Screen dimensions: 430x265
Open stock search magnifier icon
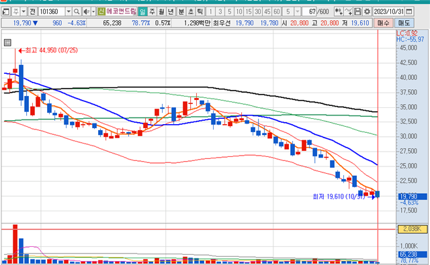coord(77,11)
